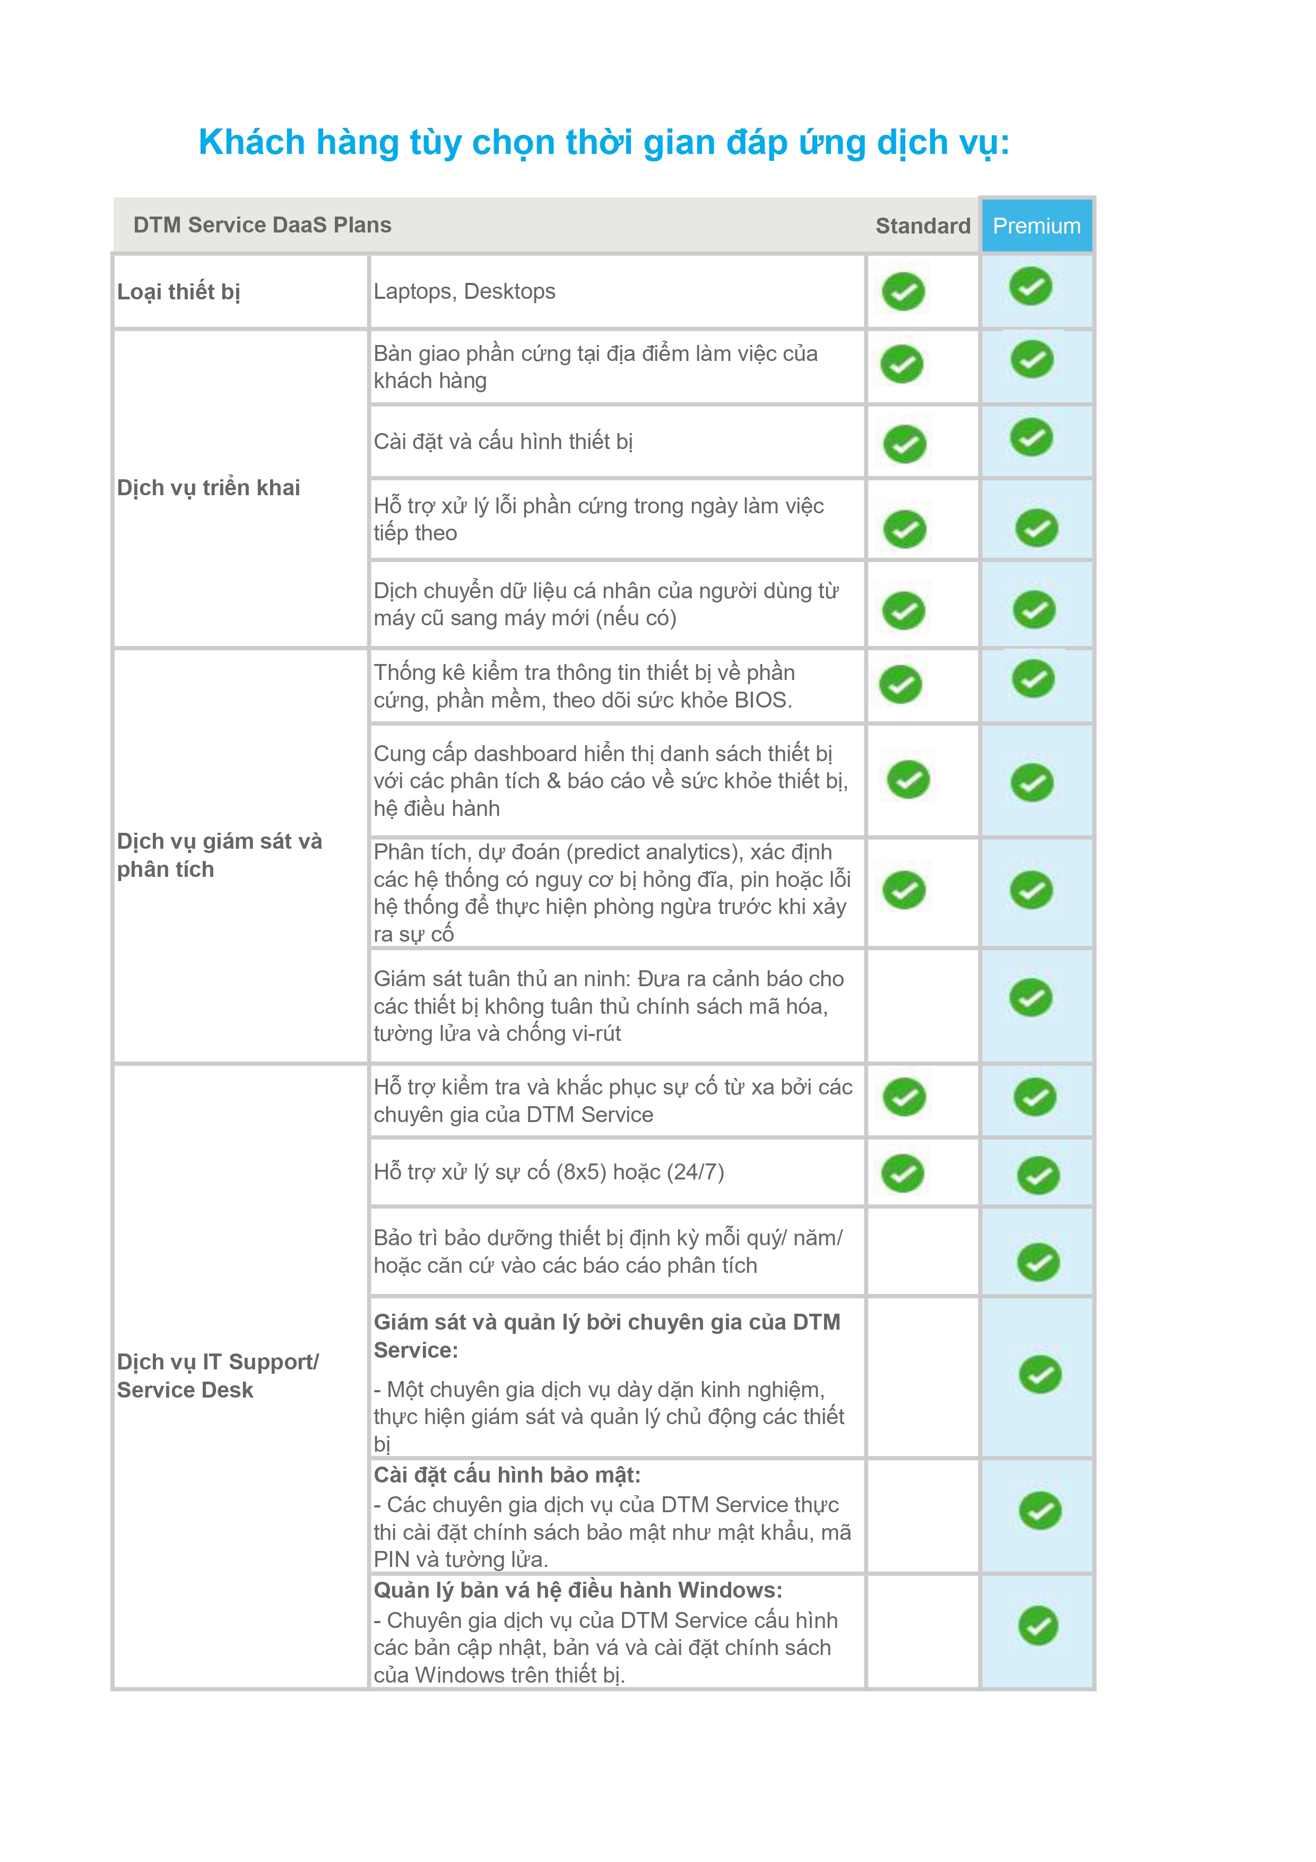Click Premium checkmark for 'Cài đặt cấu hình bảo mật'

1040,1510
